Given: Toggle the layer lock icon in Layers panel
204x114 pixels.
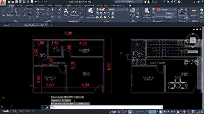Looking at the screenshot, I should (x=103, y=9).
